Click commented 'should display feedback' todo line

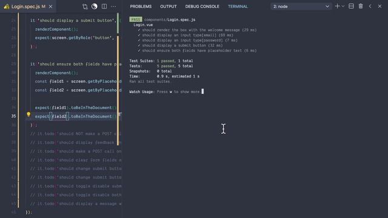pos(76,143)
